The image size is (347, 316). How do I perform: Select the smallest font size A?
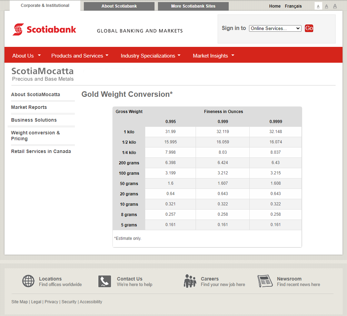click(318, 6)
